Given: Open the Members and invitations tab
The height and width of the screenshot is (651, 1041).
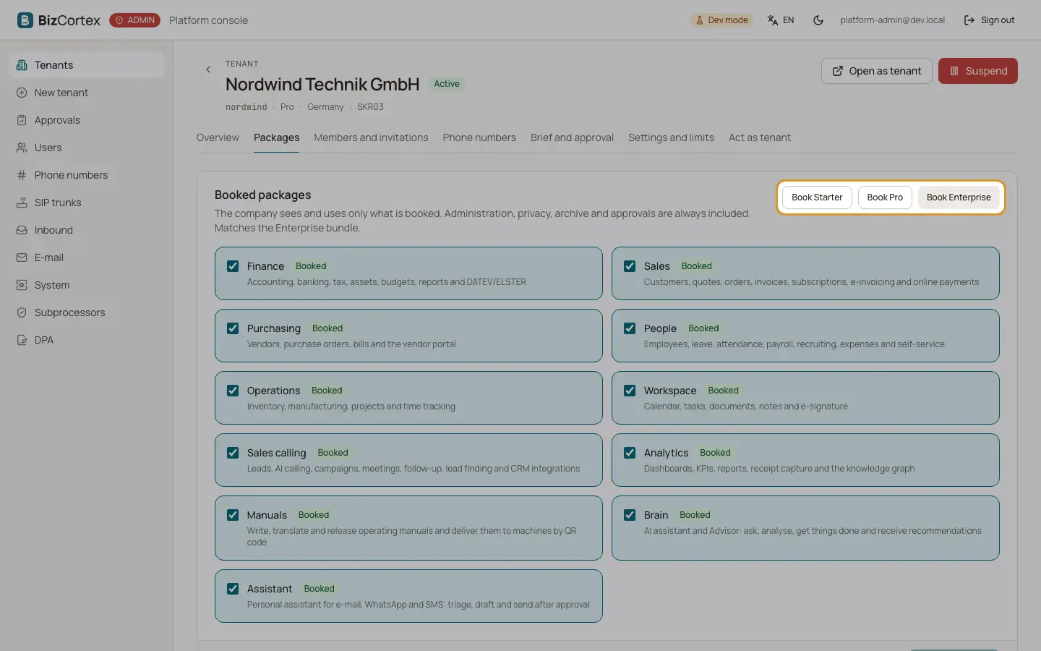Looking at the screenshot, I should tap(371, 137).
